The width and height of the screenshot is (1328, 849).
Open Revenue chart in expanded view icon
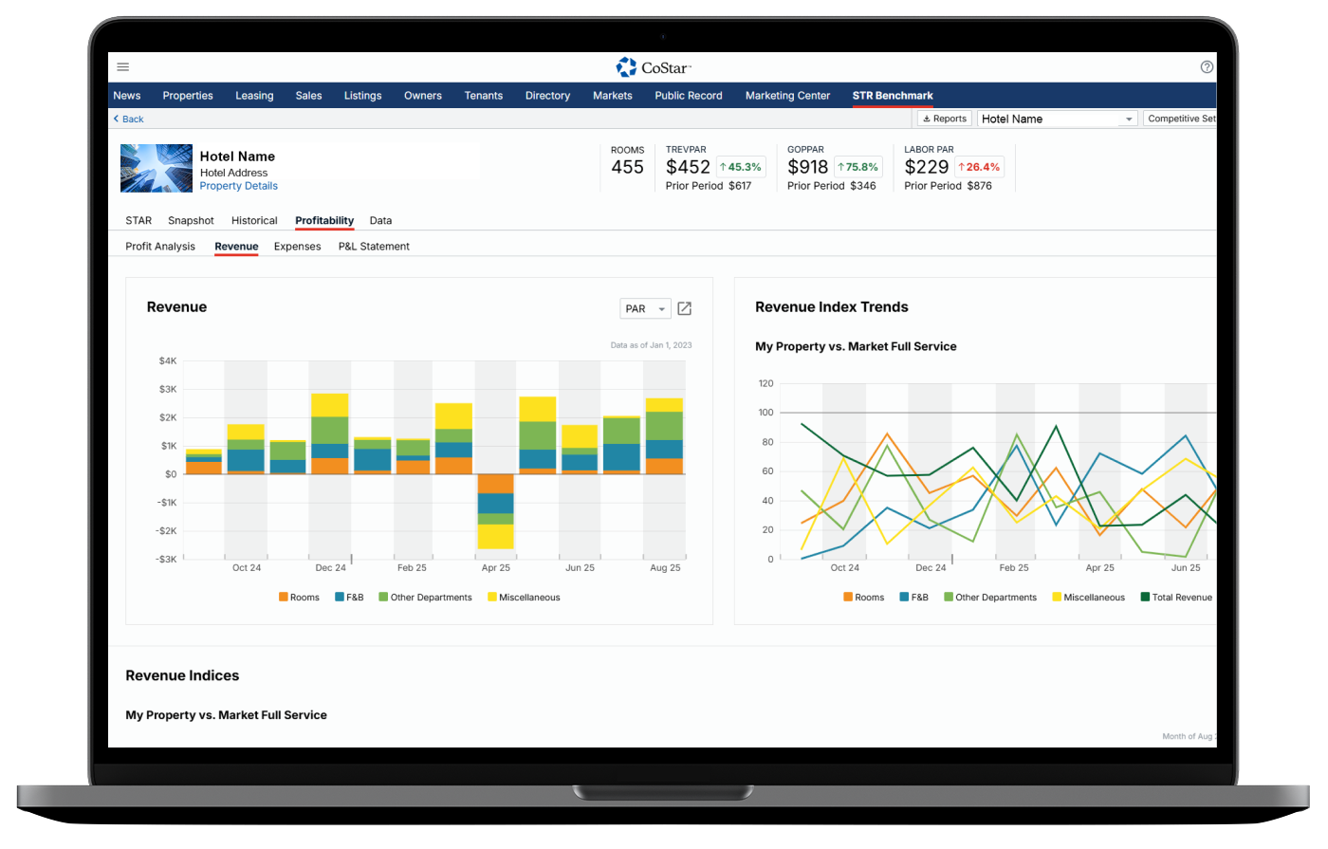click(684, 308)
